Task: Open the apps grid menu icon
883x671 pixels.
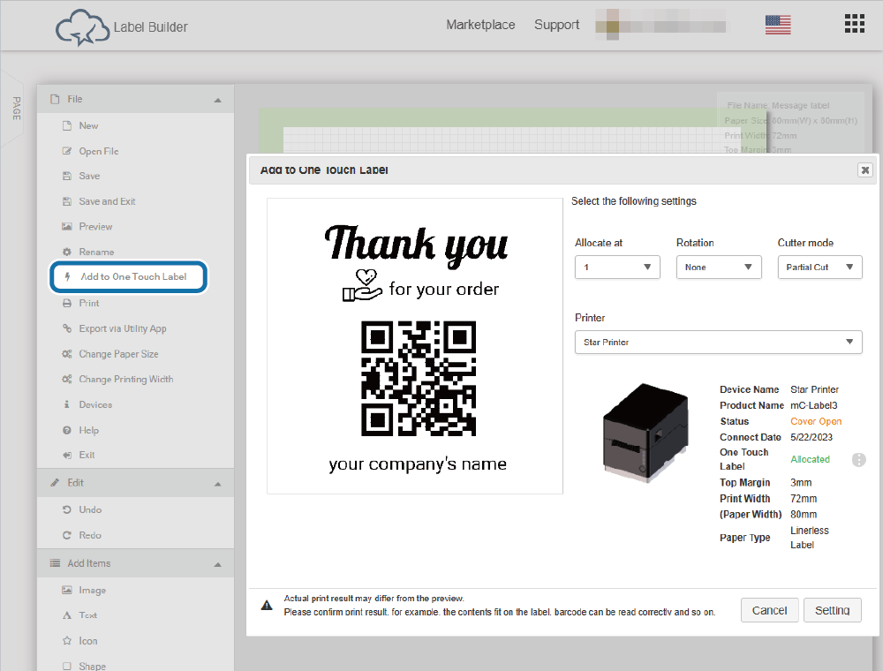Action: pyautogui.click(x=854, y=24)
